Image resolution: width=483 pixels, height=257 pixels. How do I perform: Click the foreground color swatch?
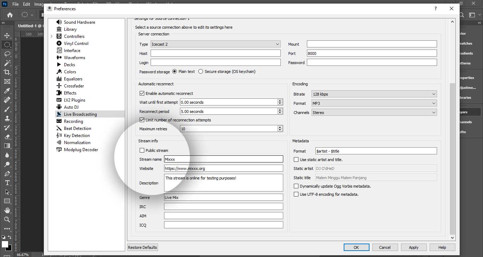(x=5, y=244)
